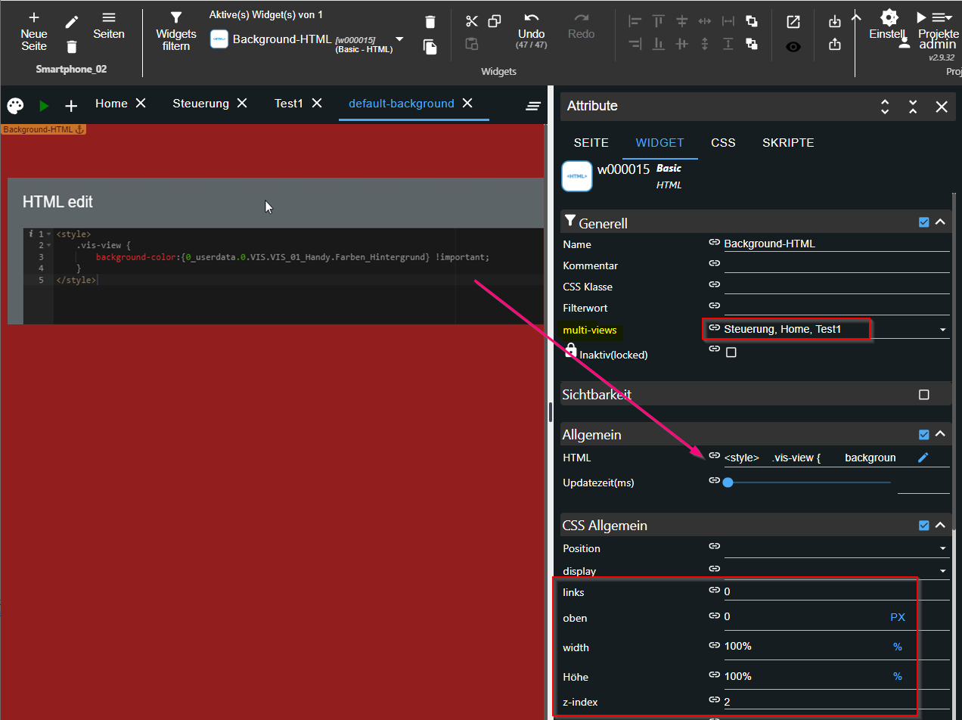Click the pencil edit icon beside HTML field

coord(923,458)
